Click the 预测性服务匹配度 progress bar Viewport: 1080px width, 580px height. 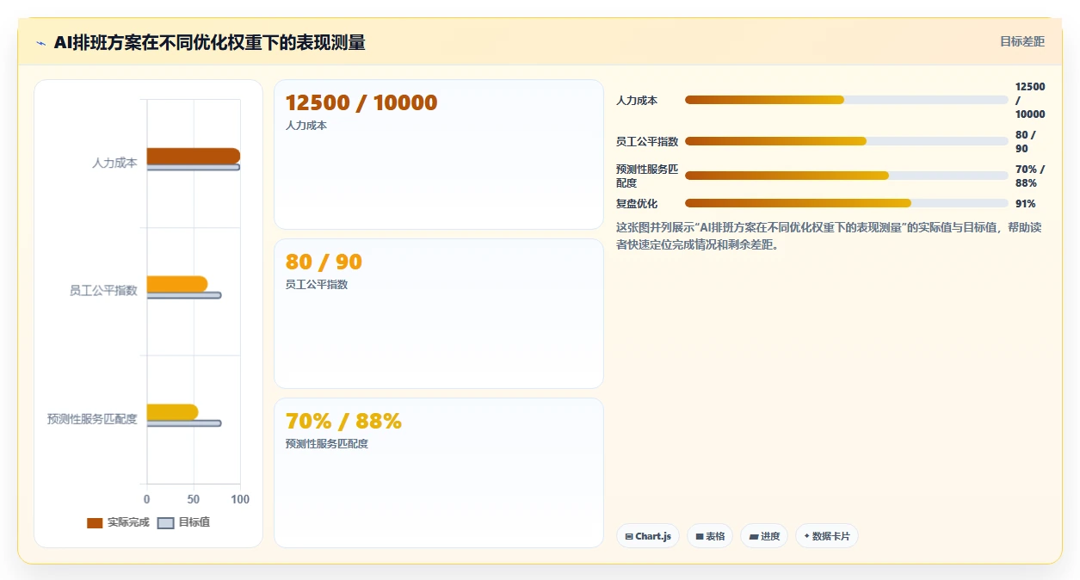pyautogui.click(x=846, y=176)
